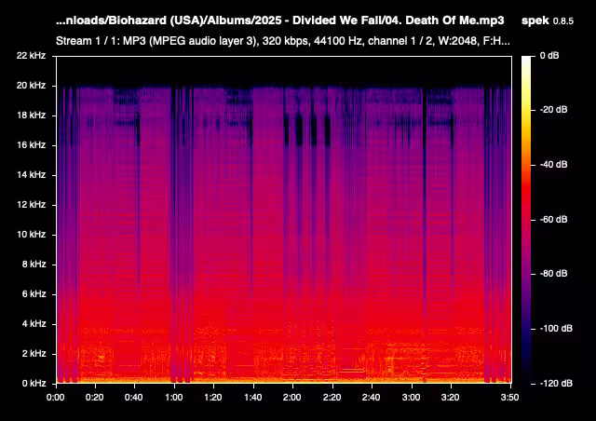Click the "0:20" time axis label
This screenshot has height=421, width=596.
click(x=94, y=398)
